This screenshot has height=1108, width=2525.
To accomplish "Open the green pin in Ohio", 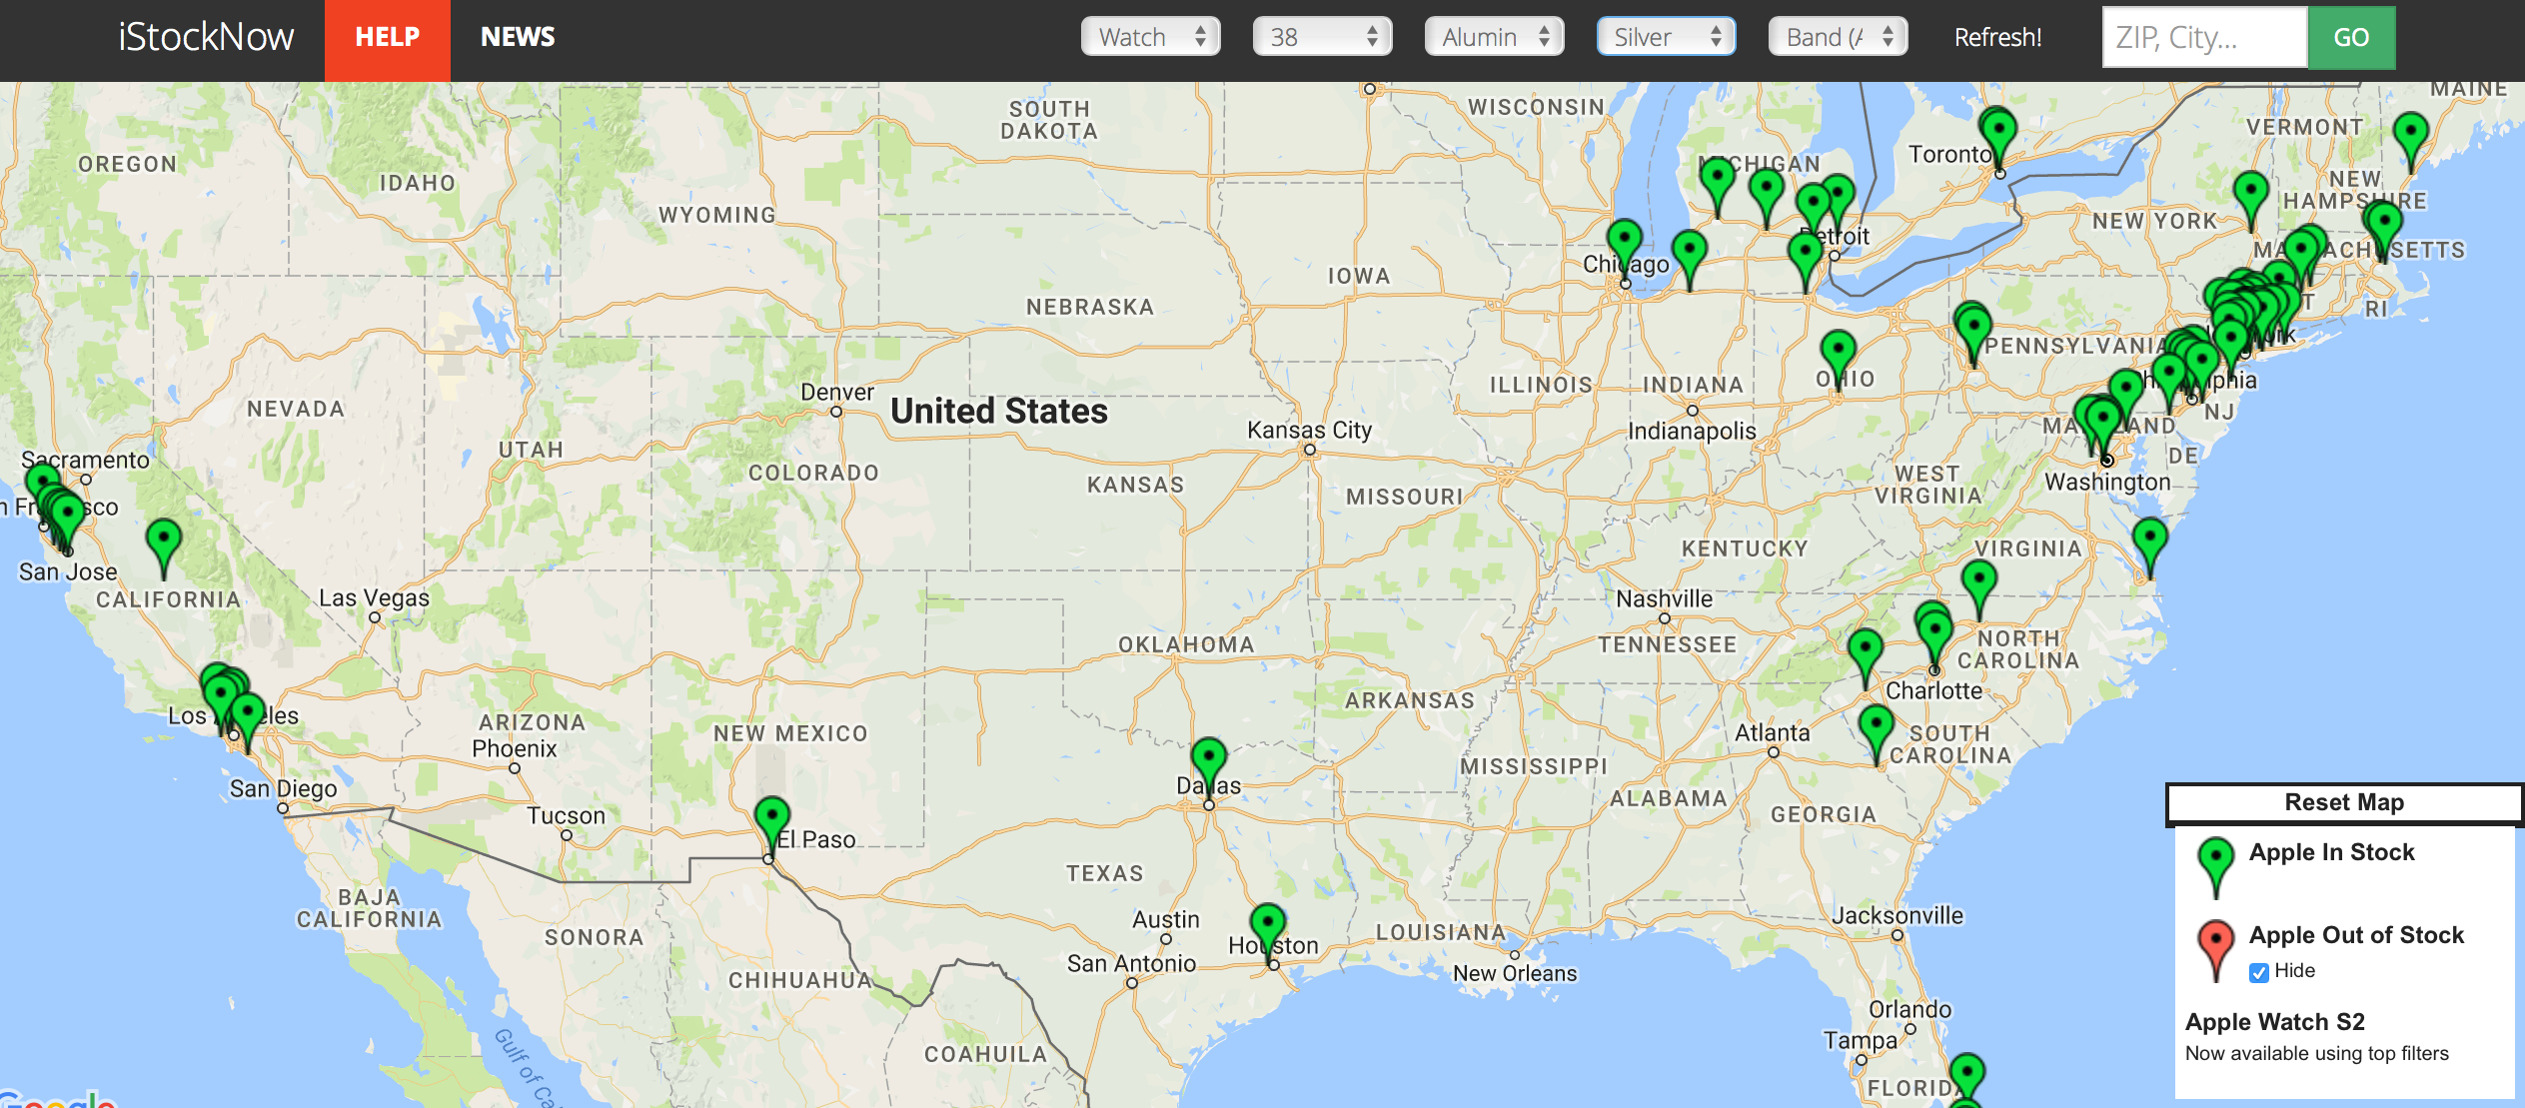I will pos(1838,351).
